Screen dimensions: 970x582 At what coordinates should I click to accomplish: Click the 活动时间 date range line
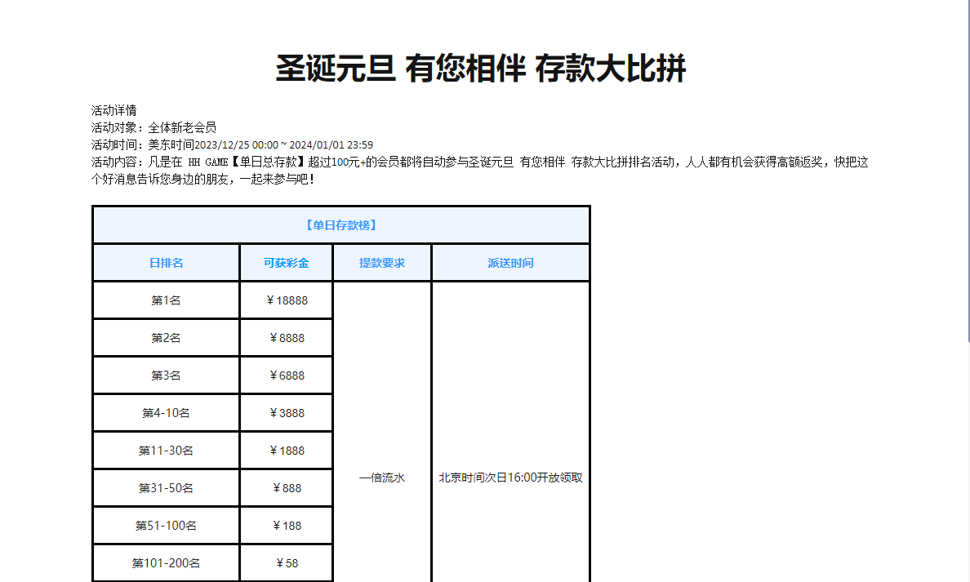click(x=232, y=144)
